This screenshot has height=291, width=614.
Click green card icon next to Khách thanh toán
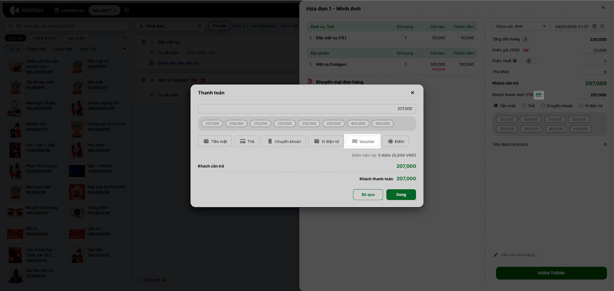[538, 95]
